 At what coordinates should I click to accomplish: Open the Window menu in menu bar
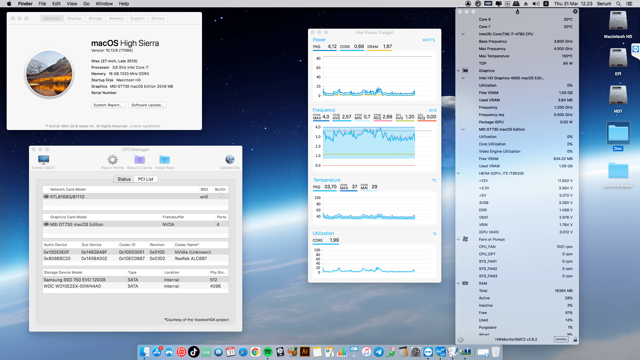104,4
